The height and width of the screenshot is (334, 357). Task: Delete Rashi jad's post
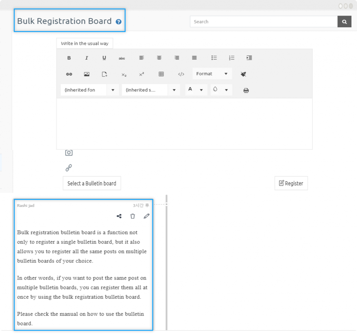(x=132, y=216)
